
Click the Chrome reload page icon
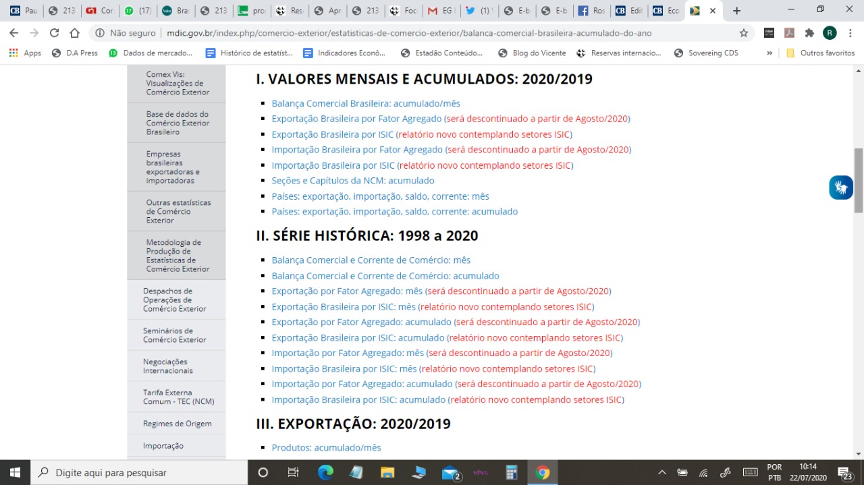(54, 32)
